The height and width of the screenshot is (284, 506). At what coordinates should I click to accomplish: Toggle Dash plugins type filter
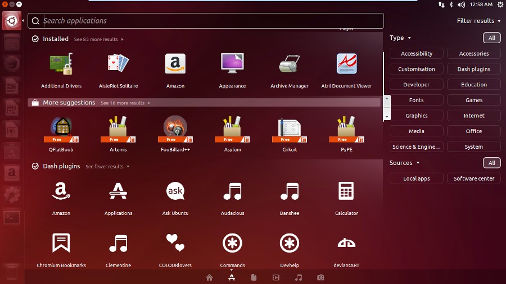474,69
